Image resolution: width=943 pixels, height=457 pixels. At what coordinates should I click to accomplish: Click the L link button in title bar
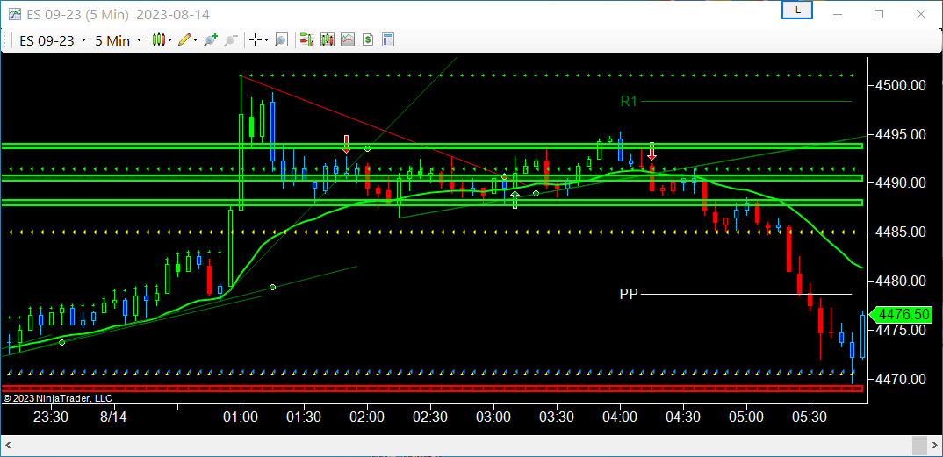(797, 11)
